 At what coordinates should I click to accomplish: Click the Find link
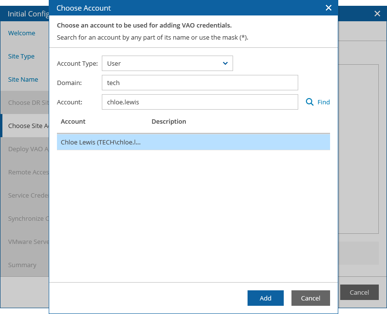323,102
